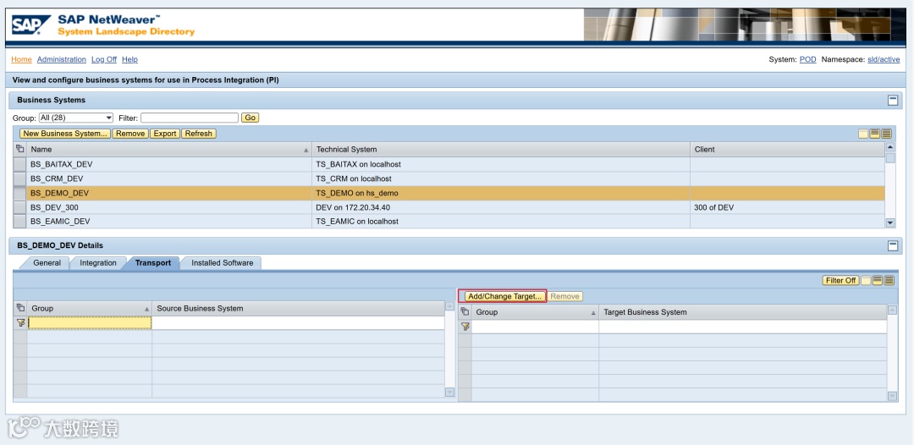914x445 pixels.
Task: Click the Target Business System column header
Action: click(743, 313)
